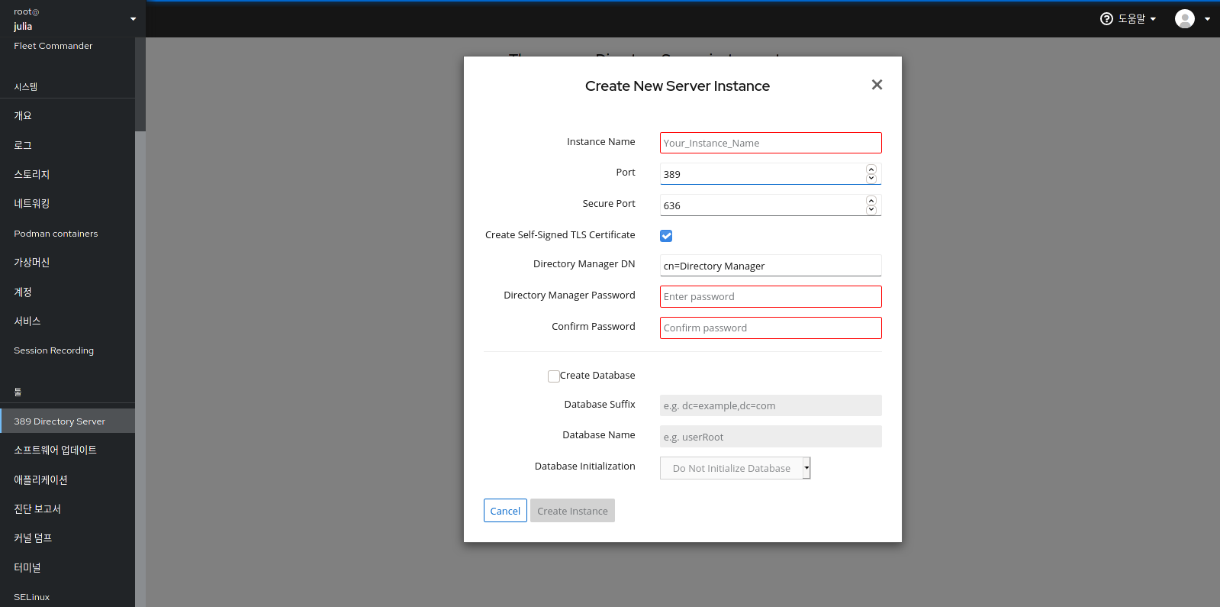This screenshot has height=607, width=1220.
Task: Decrease the Port value with down arrow
Action: coord(871,179)
